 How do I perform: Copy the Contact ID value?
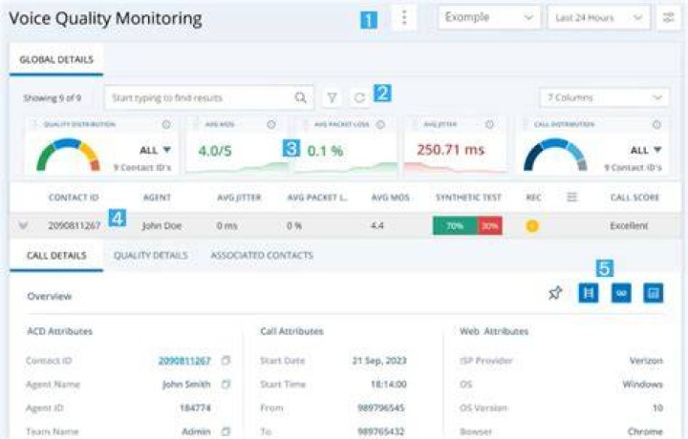[226, 361]
